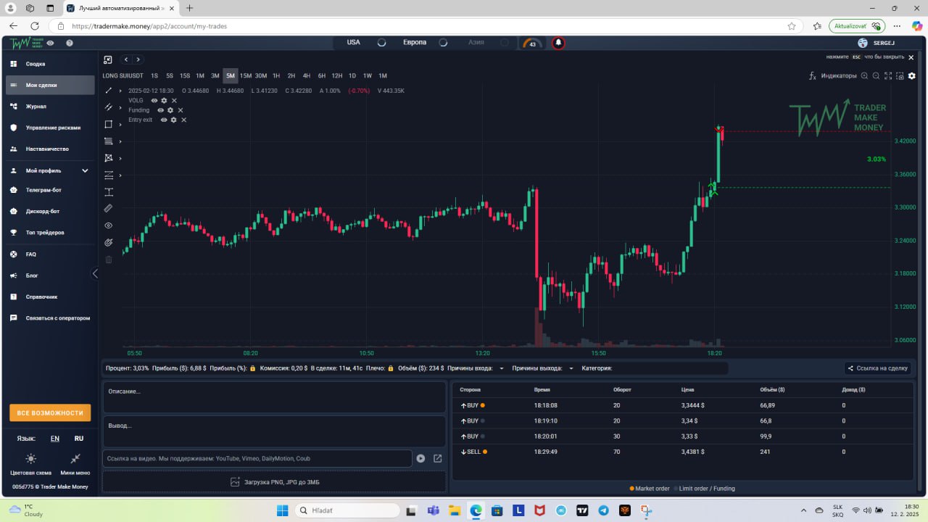
Task: Expand rectangle tool options arrow
Action: pyautogui.click(x=120, y=124)
